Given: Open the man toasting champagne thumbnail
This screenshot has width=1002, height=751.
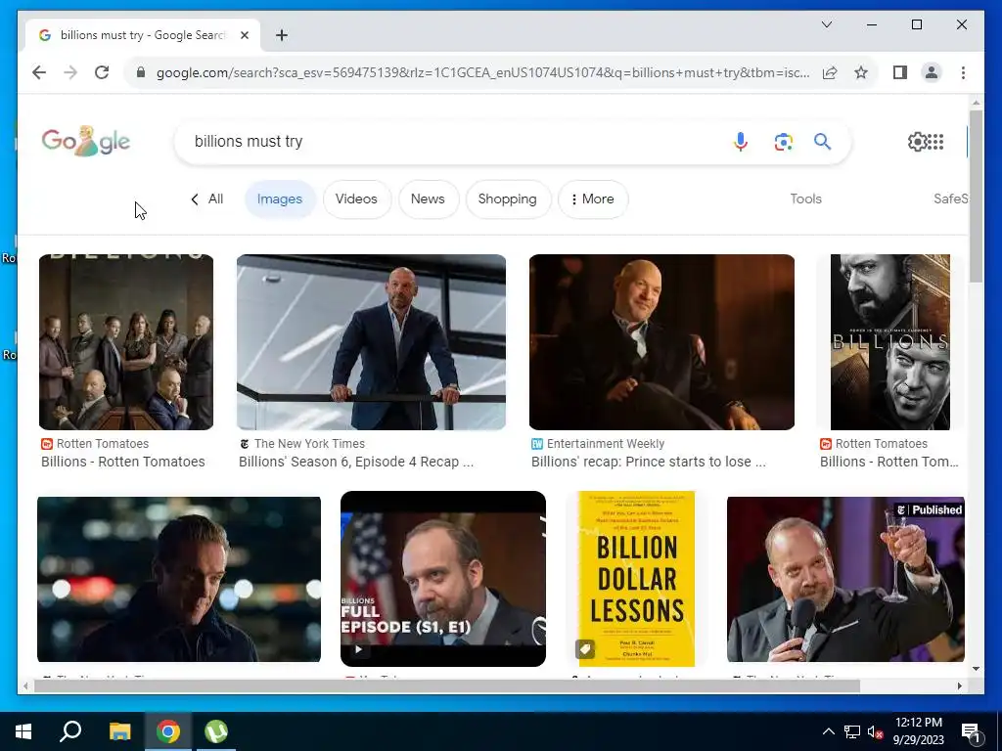Looking at the screenshot, I should click(846, 579).
